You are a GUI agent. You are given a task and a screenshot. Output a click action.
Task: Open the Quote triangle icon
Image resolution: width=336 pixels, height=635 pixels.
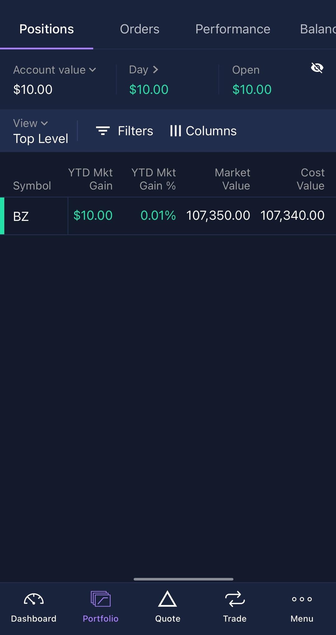(167, 599)
